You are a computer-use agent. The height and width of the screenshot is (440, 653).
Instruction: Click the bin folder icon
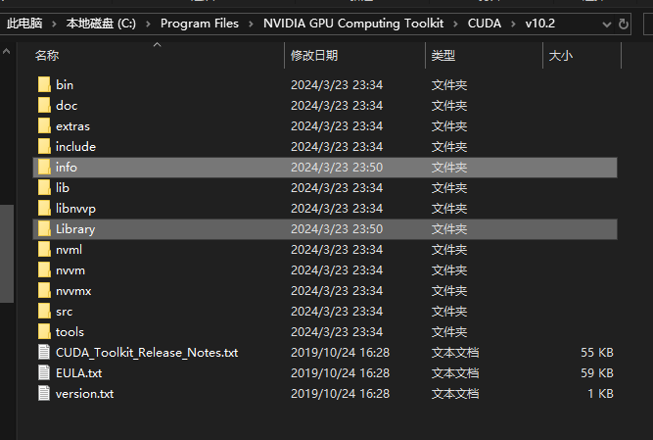44,84
